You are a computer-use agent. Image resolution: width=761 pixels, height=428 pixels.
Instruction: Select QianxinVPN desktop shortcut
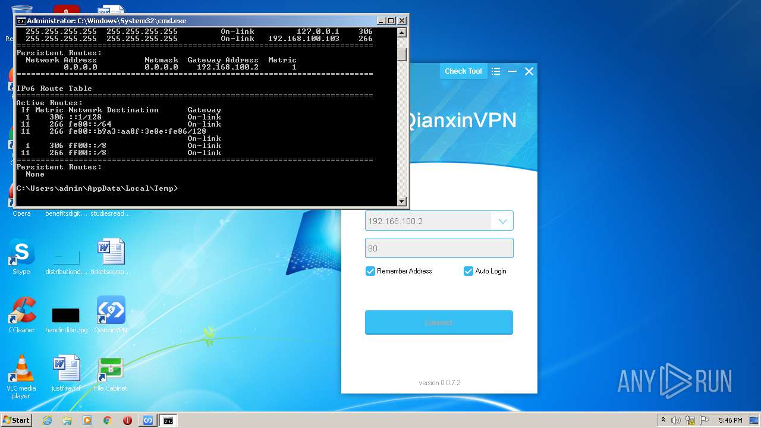pos(111,315)
